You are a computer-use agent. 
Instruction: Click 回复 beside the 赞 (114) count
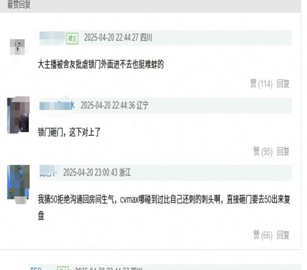click(283, 83)
